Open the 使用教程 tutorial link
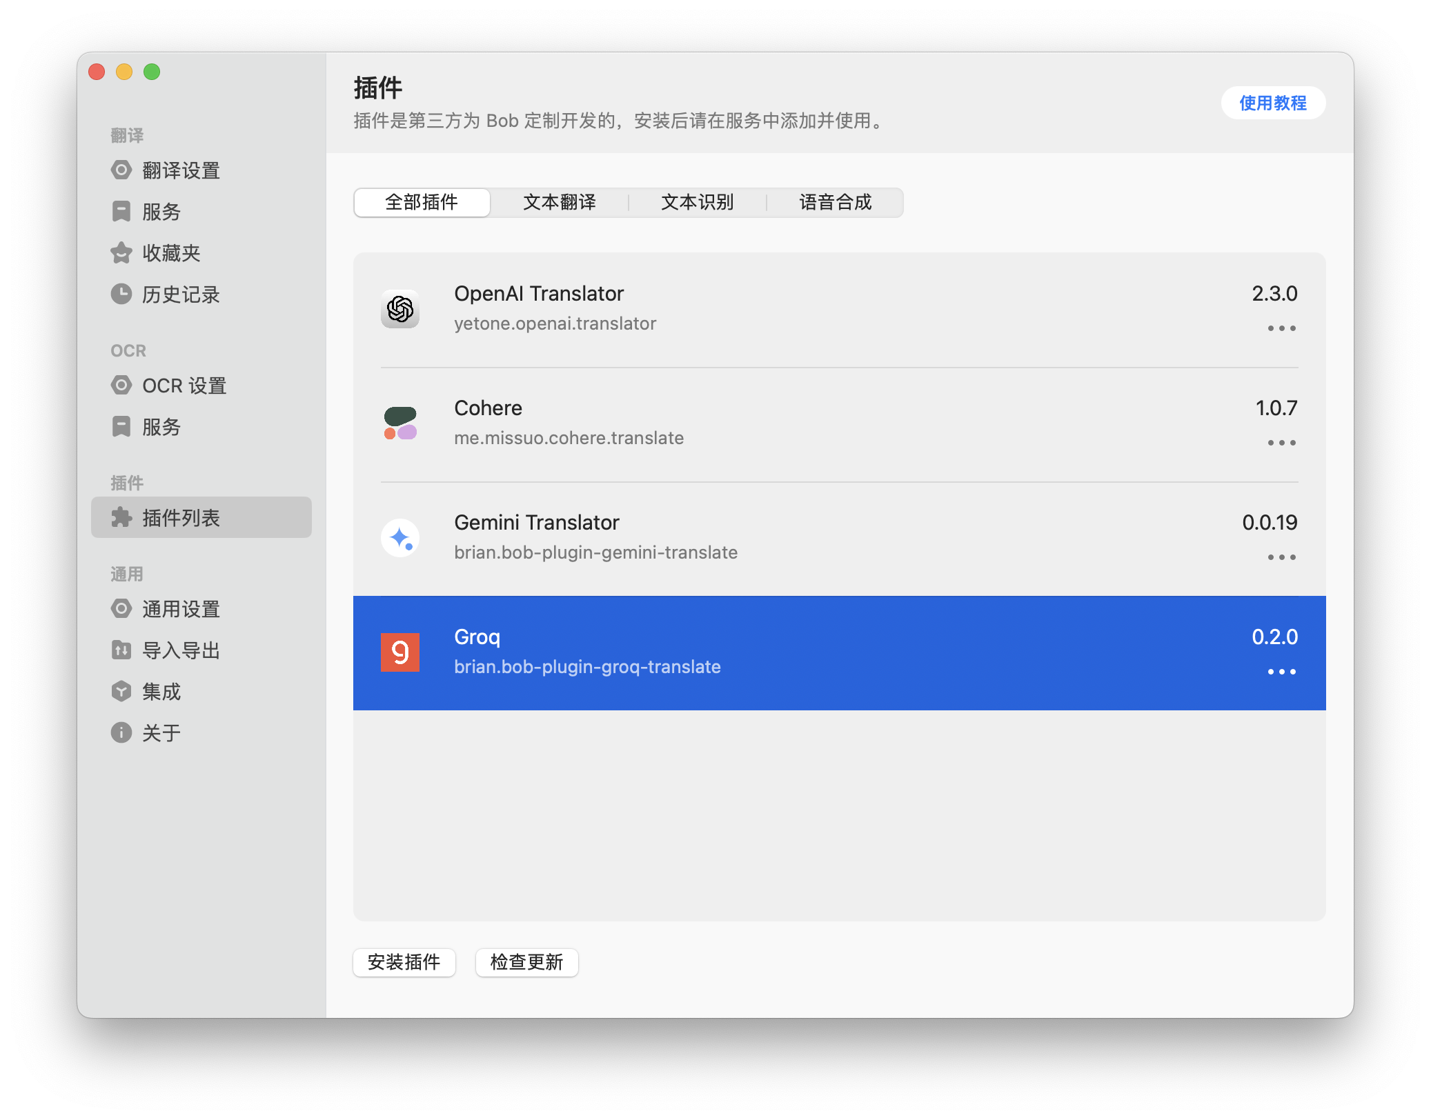Image resolution: width=1431 pixels, height=1120 pixels. [x=1272, y=103]
